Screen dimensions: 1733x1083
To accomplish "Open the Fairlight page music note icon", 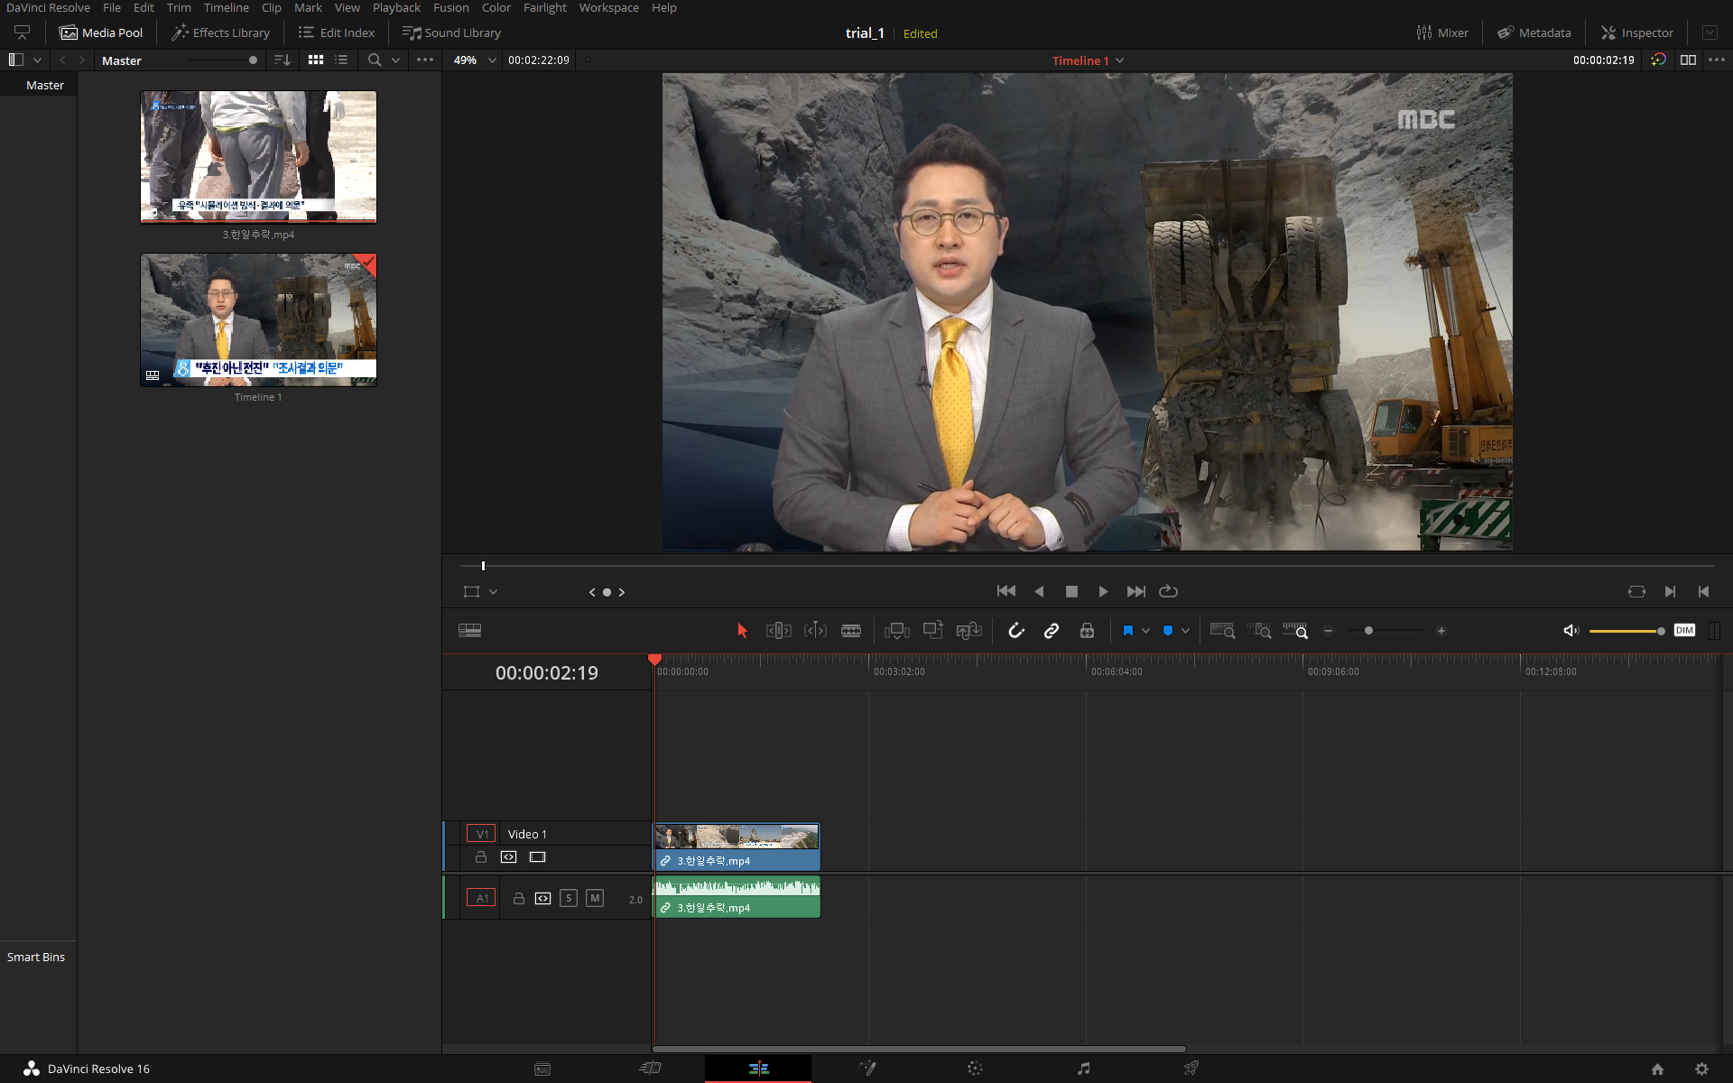I will point(1083,1069).
